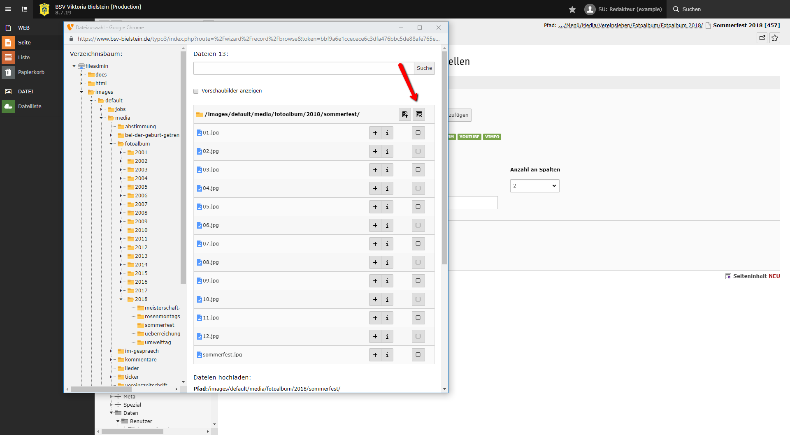
Task: Show info for 05.jpg
Action: tap(387, 207)
